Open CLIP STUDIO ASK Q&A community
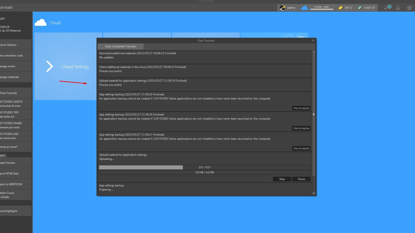The image size is (415, 233). click(x=16, y=136)
